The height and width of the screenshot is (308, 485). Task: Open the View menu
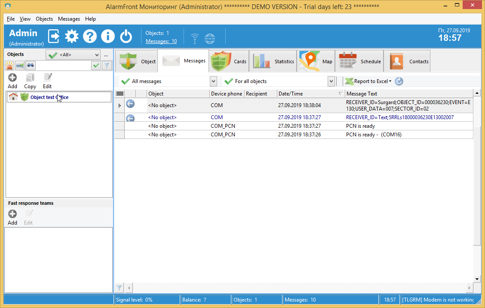(25, 19)
